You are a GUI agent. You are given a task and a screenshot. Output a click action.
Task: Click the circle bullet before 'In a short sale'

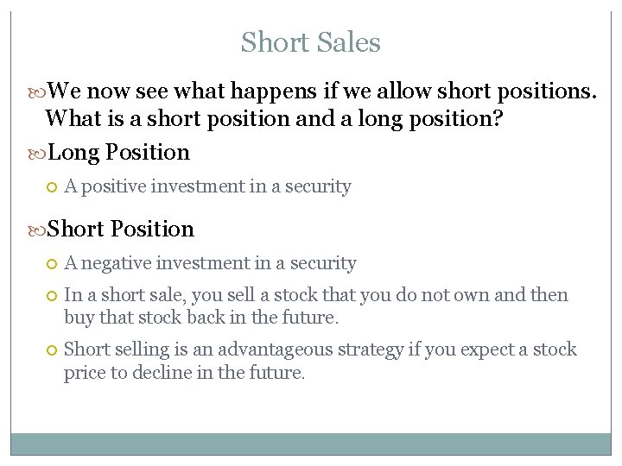click(x=52, y=296)
